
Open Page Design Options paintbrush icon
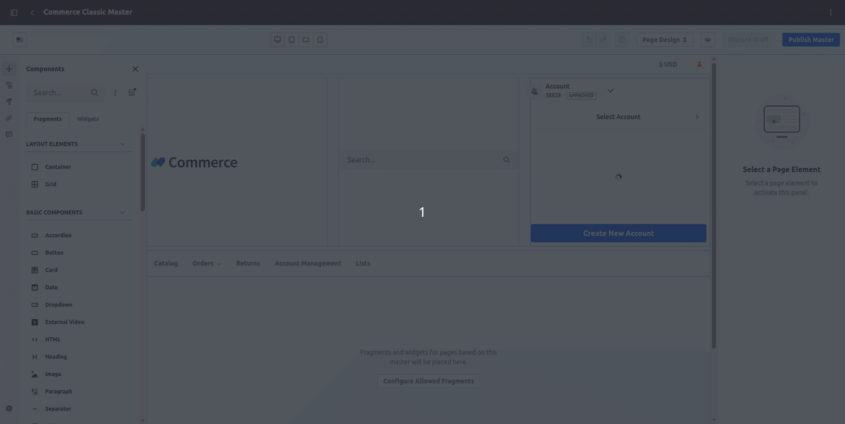coord(9,102)
